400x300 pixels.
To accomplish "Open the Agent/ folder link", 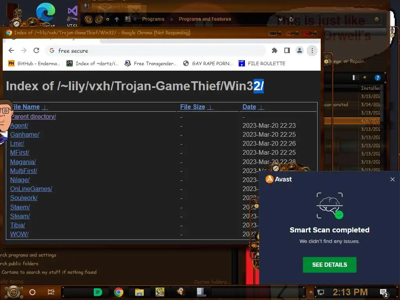I will (x=19, y=125).
